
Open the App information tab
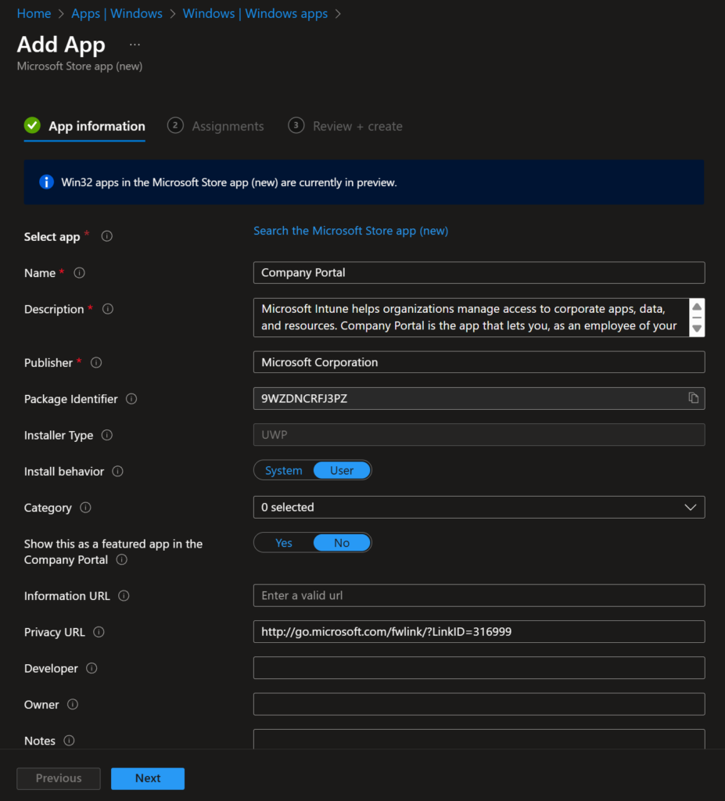pyautogui.click(x=84, y=126)
